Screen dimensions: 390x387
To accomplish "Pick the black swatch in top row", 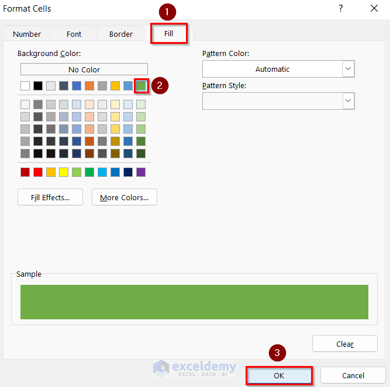I will pyautogui.click(x=38, y=86).
